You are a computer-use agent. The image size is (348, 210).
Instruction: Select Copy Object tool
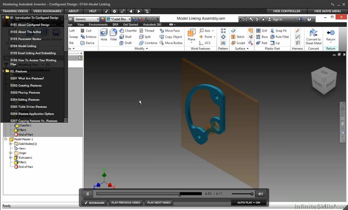[171, 37]
